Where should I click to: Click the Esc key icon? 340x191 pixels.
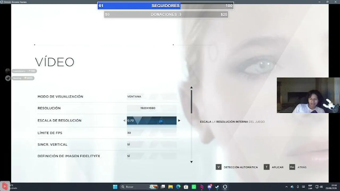tap(292, 167)
